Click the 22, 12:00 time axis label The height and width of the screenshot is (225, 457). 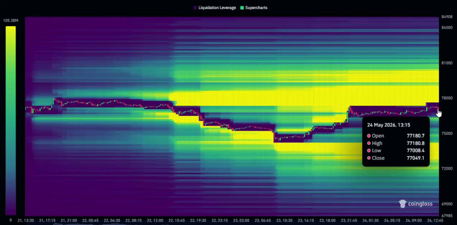point(156,220)
